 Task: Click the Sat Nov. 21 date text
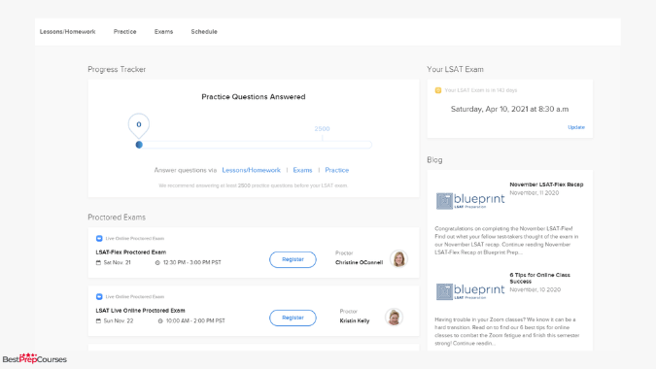118,262
